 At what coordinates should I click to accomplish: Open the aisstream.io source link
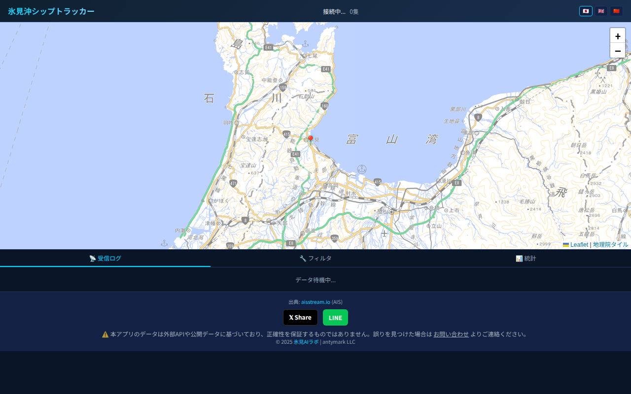(x=315, y=302)
